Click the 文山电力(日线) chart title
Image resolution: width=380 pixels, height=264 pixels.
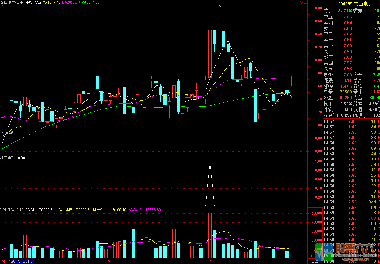point(12,2)
